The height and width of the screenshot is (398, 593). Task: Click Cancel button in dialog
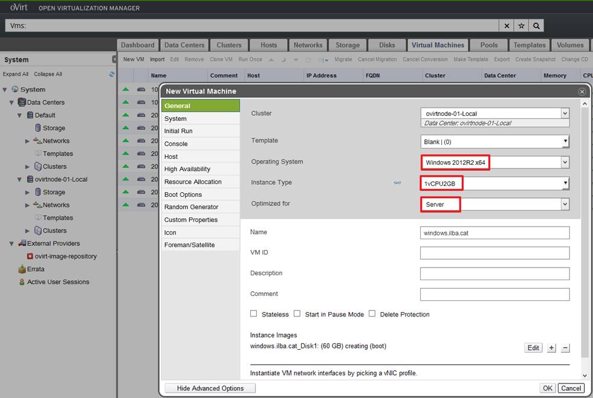point(571,388)
